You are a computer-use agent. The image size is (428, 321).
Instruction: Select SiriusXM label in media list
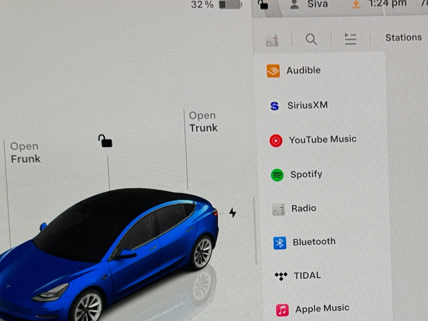coord(308,105)
